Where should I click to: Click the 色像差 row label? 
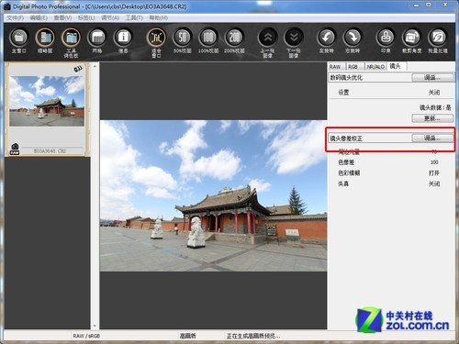346,162
